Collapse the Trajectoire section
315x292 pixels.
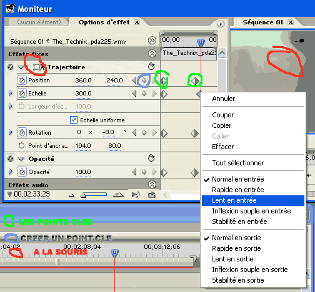(x=21, y=67)
